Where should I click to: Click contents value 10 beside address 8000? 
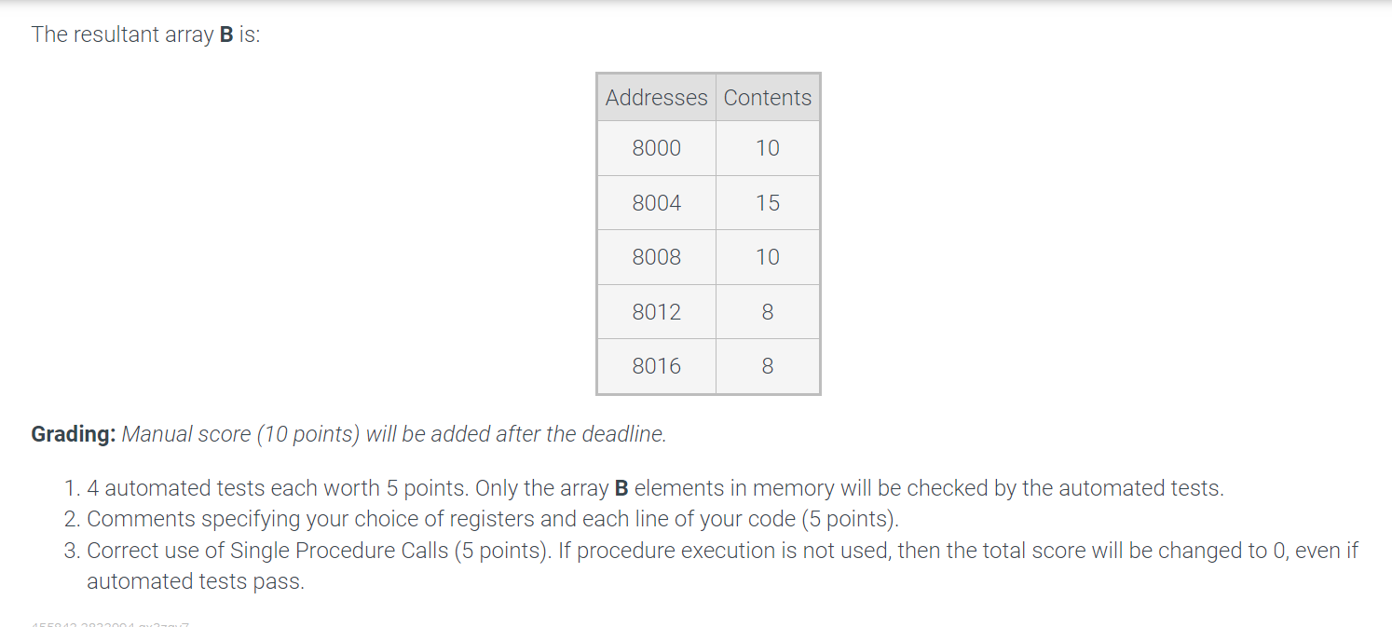(x=768, y=148)
